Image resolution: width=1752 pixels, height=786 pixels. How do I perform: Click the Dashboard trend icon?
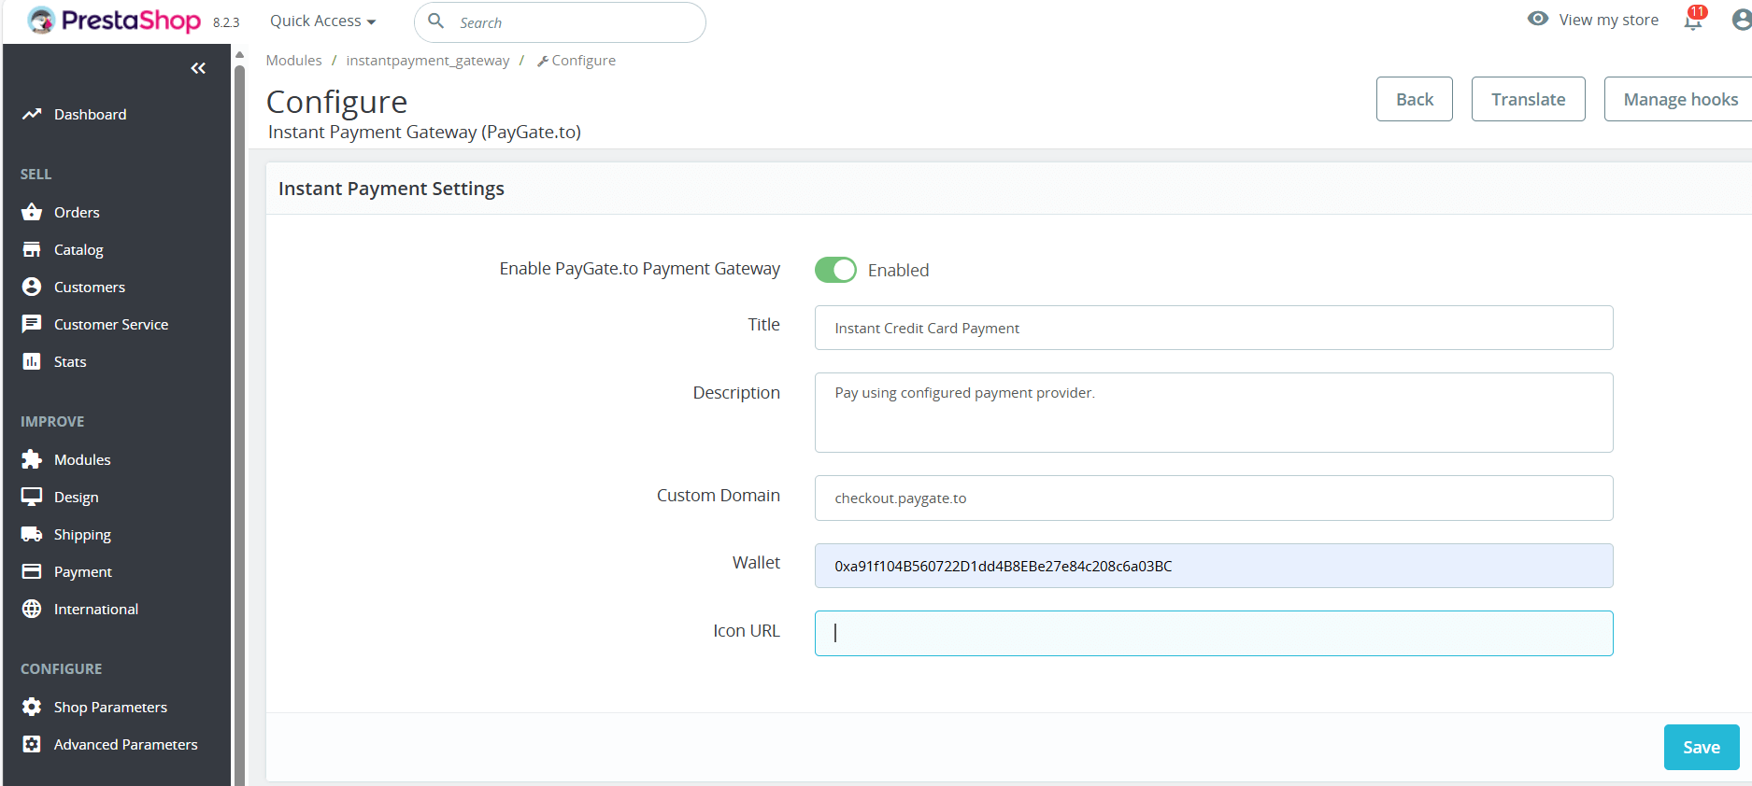pyautogui.click(x=32, y=114)
